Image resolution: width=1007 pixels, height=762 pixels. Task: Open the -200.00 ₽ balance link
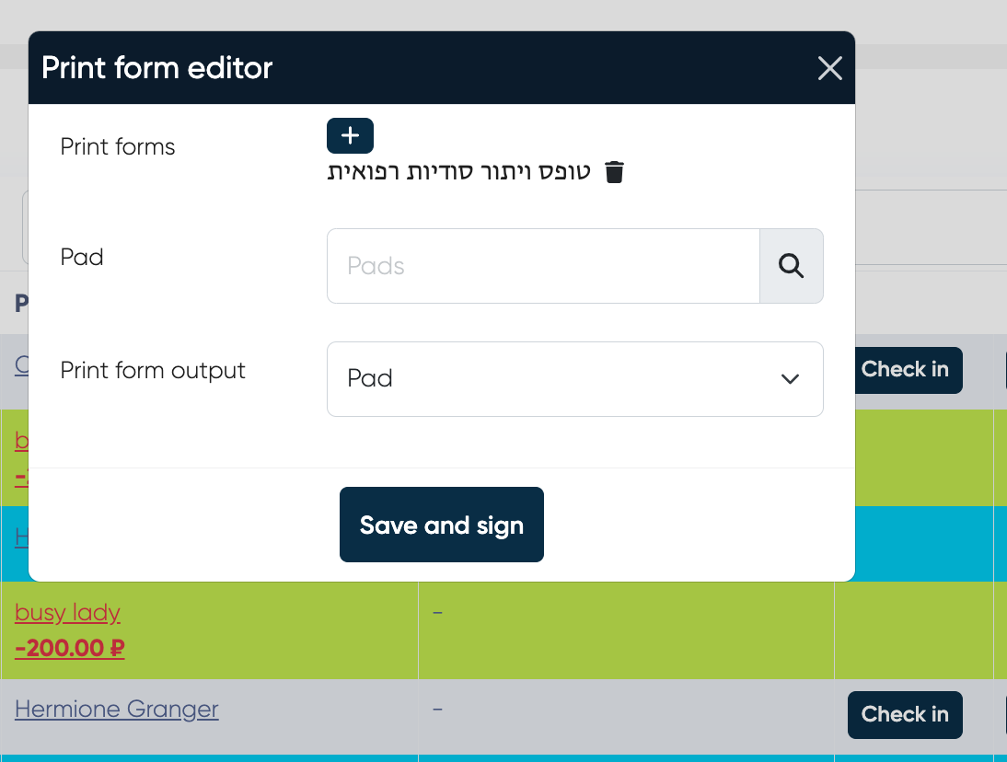[70, 648]
